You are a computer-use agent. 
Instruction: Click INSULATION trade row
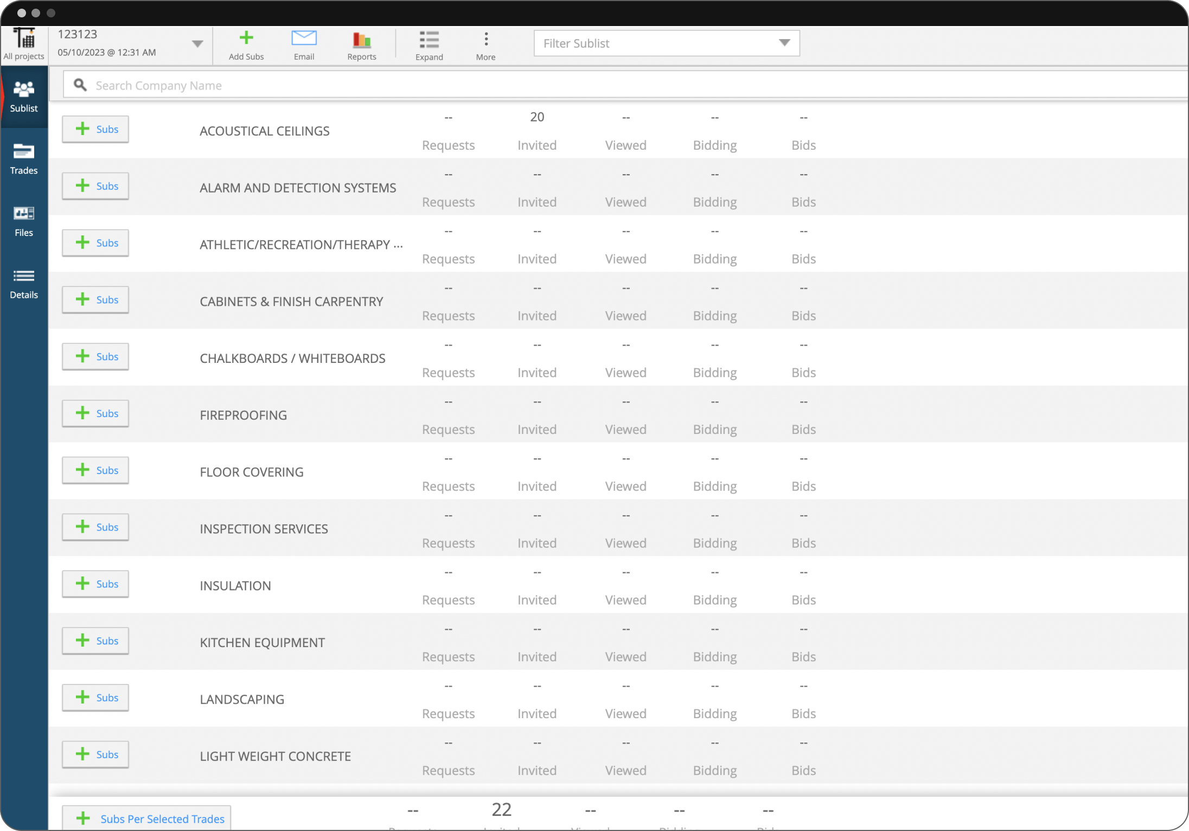(236, 585)
